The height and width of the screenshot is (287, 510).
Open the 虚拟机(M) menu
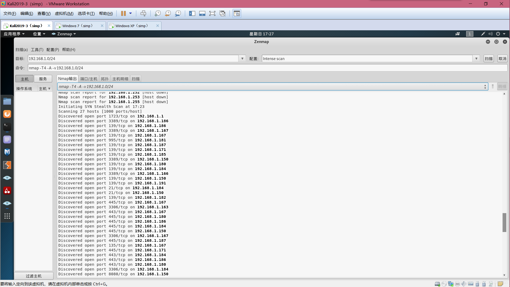pyautogui.click(x=64, y=14)
